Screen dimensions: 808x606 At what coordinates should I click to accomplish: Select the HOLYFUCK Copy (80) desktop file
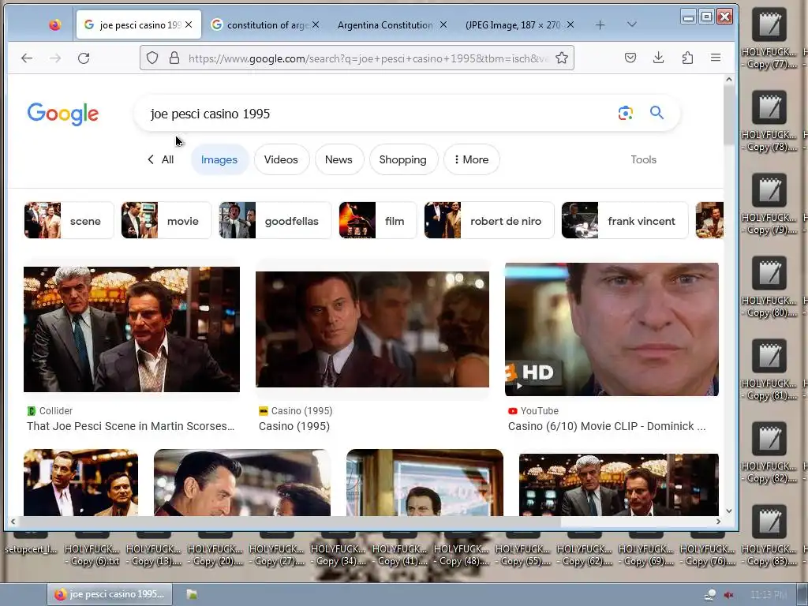tap(769, 287)
